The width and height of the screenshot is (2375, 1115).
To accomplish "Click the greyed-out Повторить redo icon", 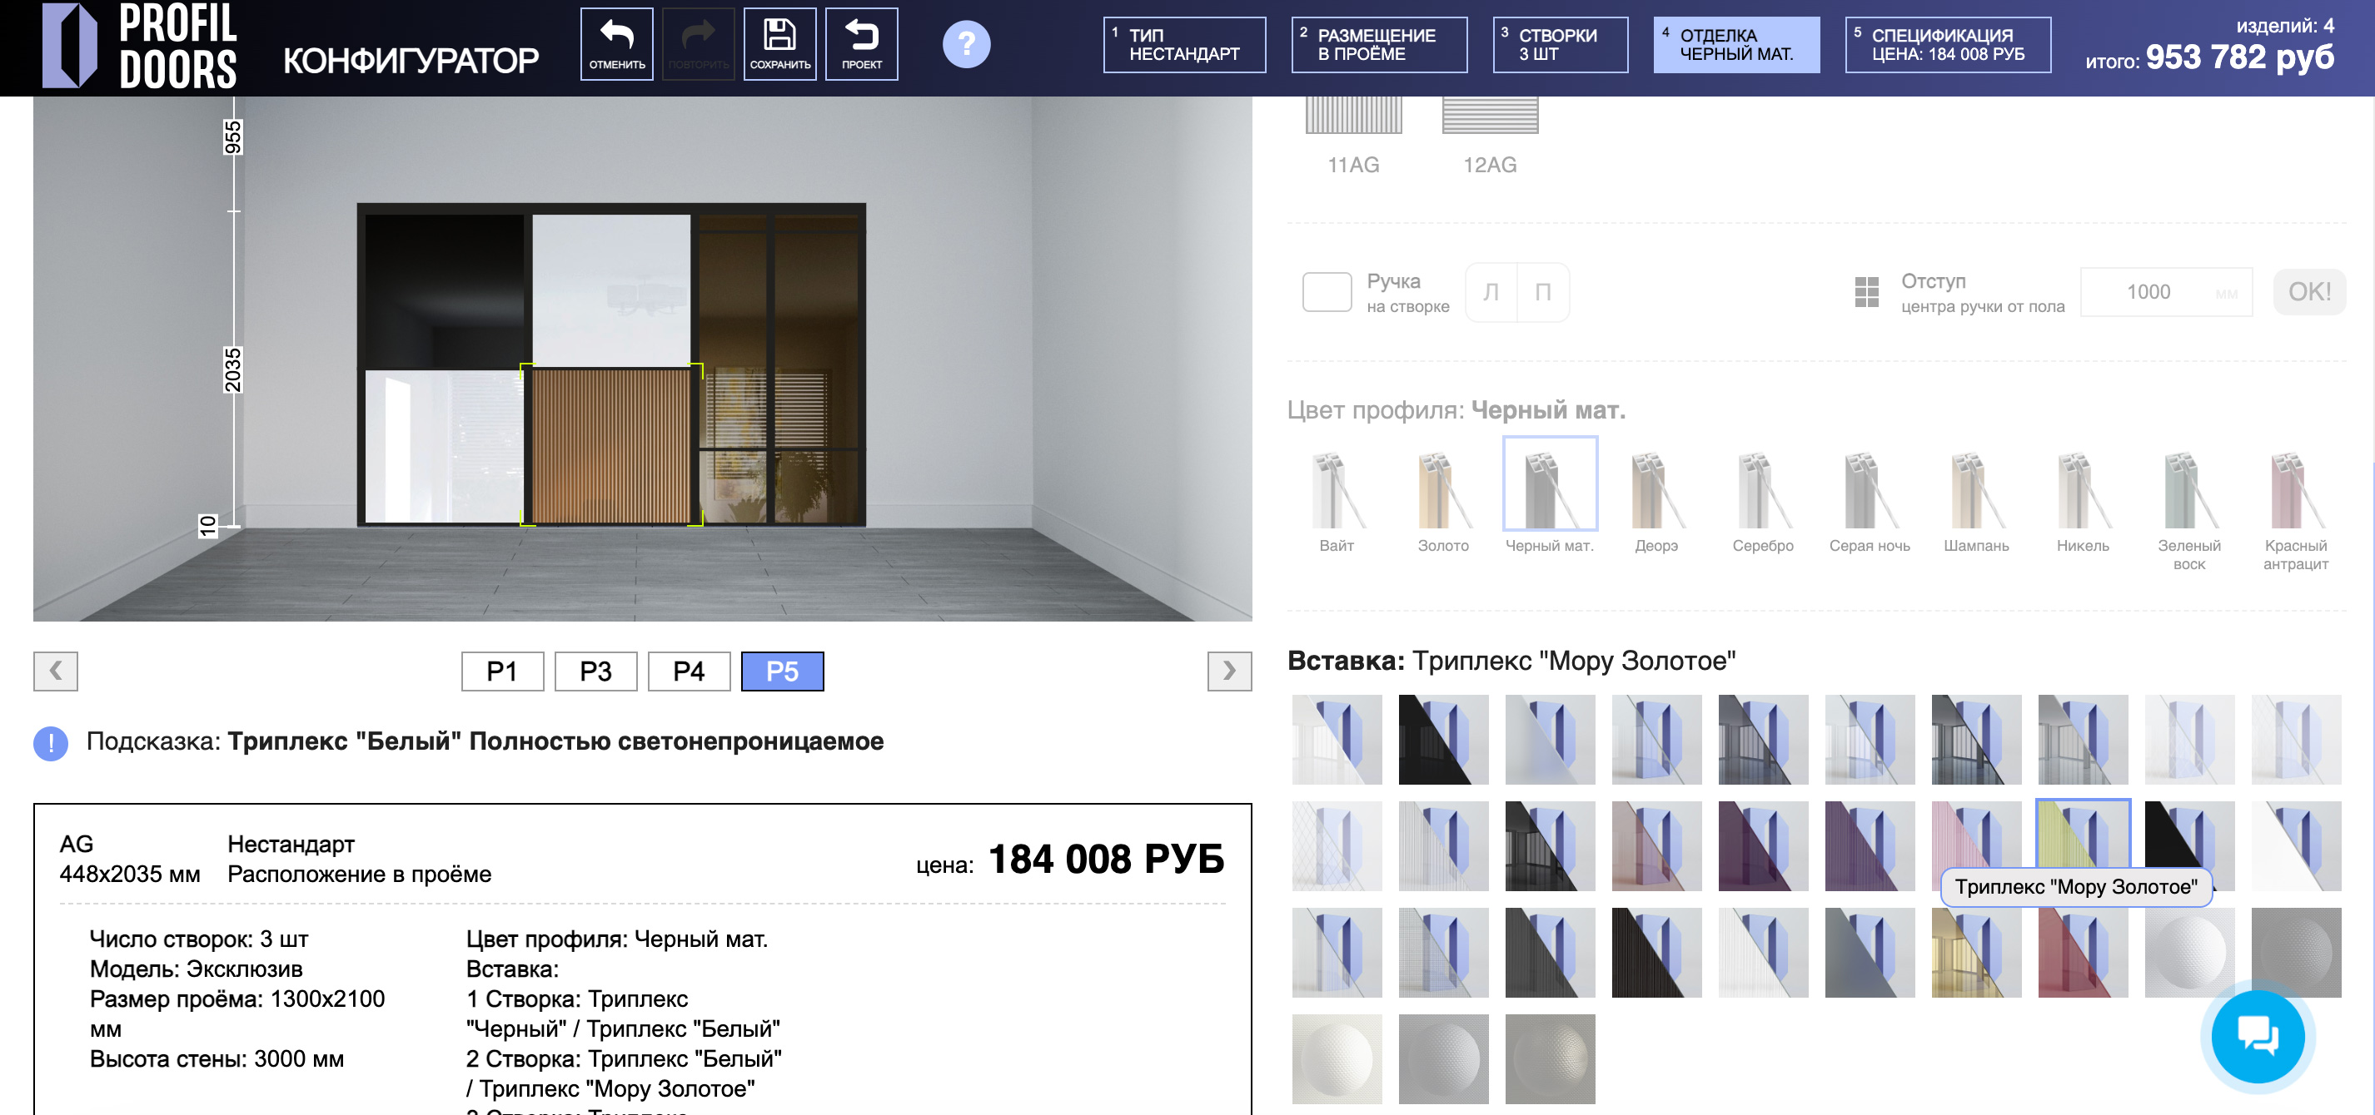I will (698, 44).
